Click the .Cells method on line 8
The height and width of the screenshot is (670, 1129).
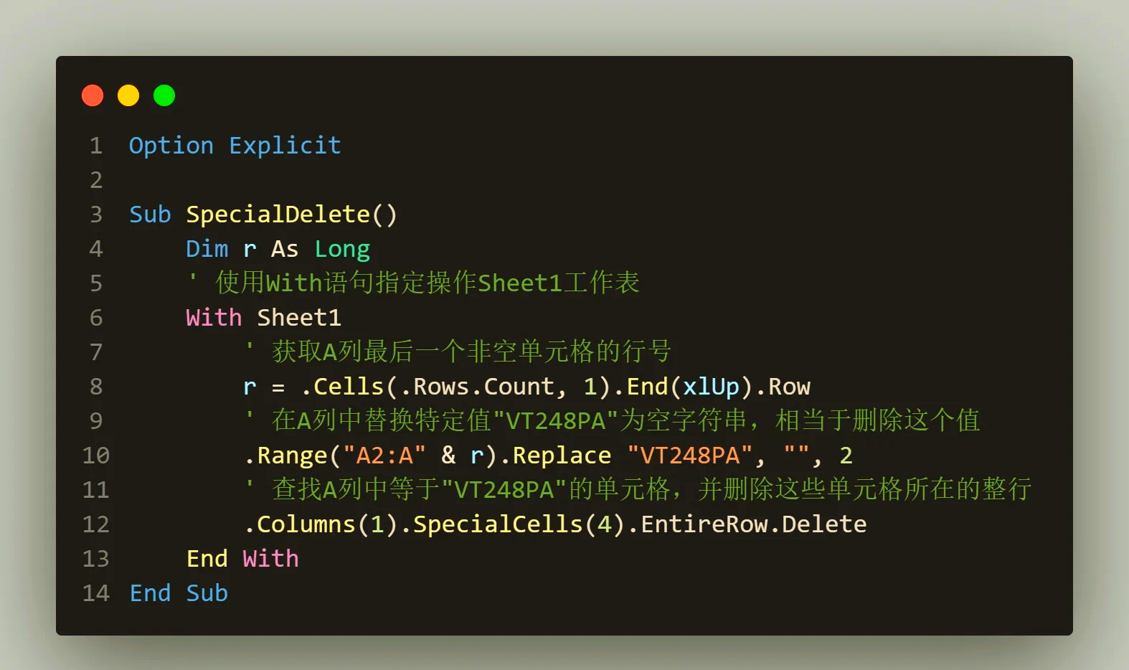pos(342,387)
